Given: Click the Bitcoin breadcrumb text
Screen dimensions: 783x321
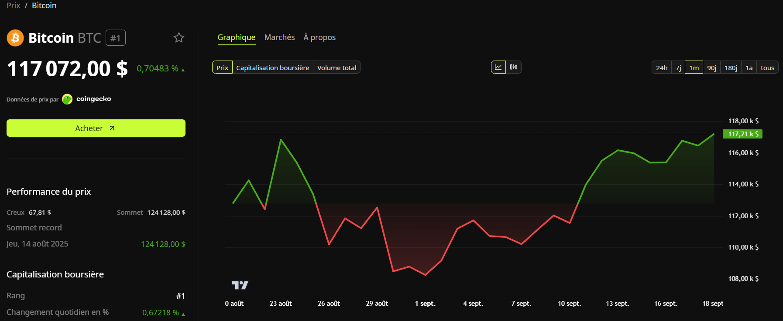Looking at the screenshot, I should [x=44, y=6].
